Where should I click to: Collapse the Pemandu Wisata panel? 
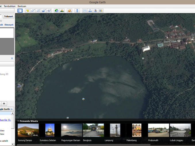click(x=18, y=121)
